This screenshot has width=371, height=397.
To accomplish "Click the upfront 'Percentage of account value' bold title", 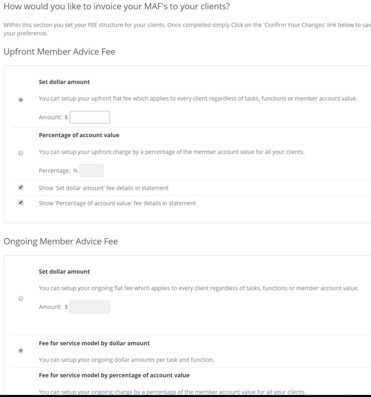I will click(79, 135).
